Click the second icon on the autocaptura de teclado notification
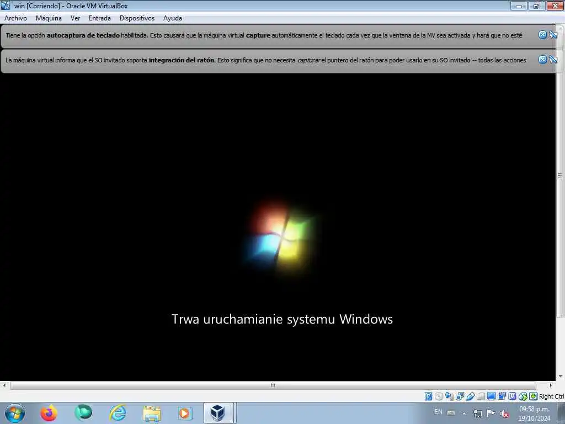The width and height of the screenshot is (565, 424). point(553,35)
